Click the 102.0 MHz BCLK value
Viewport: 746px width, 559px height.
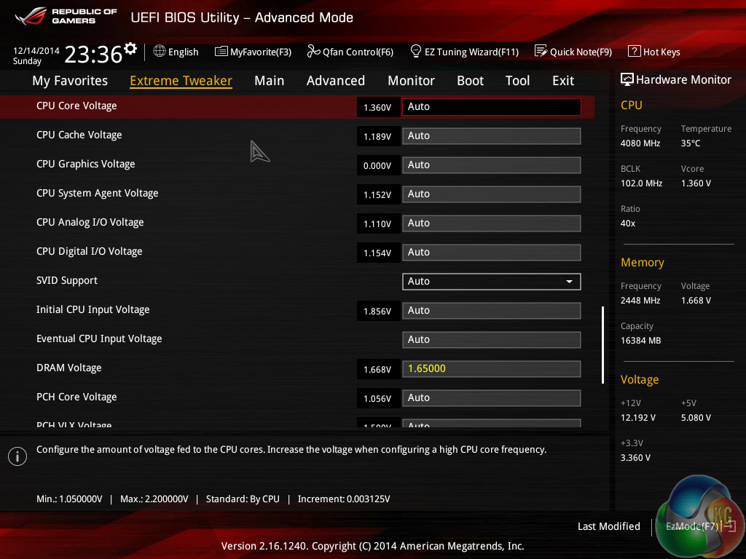(x=641, y=183)
